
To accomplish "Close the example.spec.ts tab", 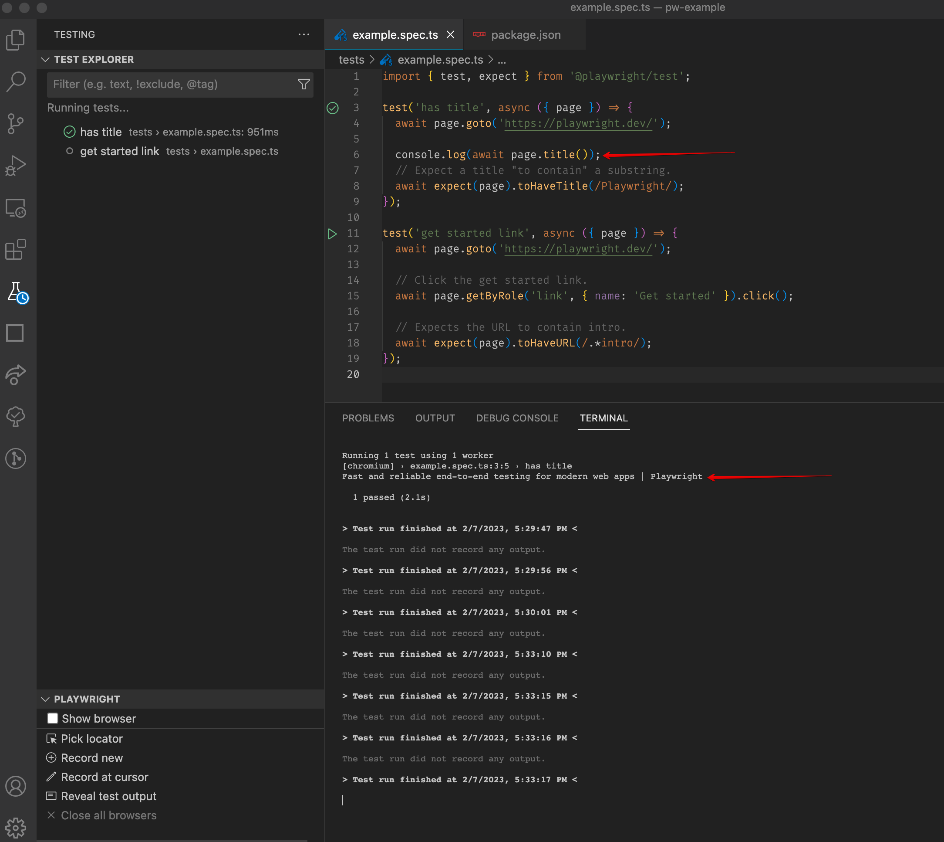I will click(x=450, y=35).
